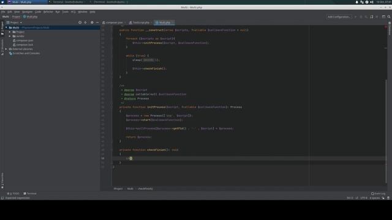Open the VCS menu
The image size is (392, 220).
pyautogui.click(x=73, y=12)
